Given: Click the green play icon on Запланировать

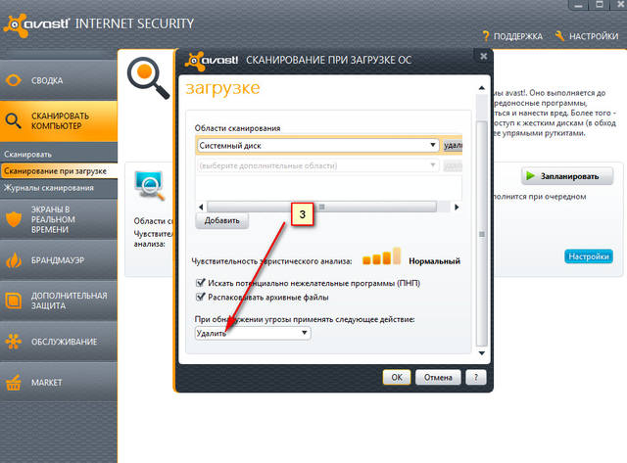Looking at the screenshot, I should click(530, 176).
